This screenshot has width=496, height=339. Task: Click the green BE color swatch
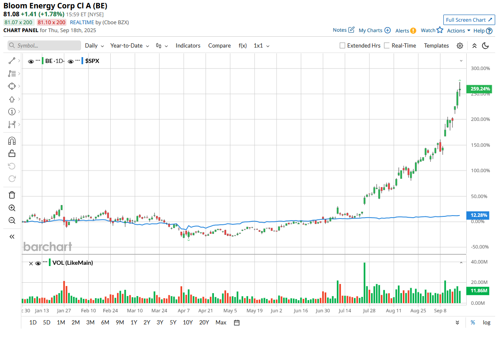(x=43, y=60)
